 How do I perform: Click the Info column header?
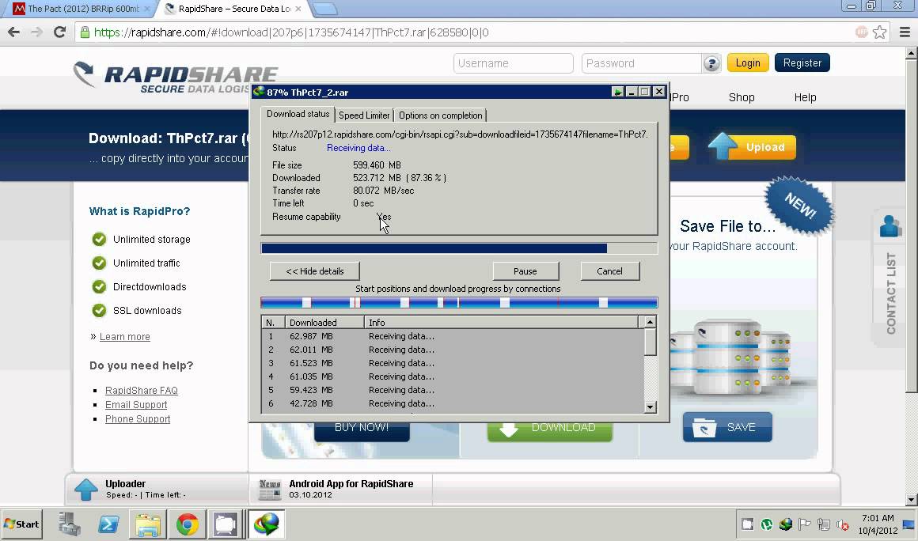tap(501, 322)
